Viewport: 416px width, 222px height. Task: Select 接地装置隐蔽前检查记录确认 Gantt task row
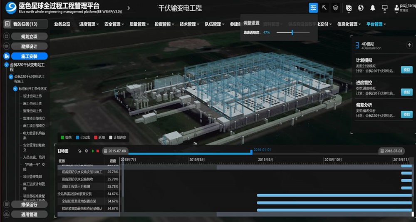88,208
